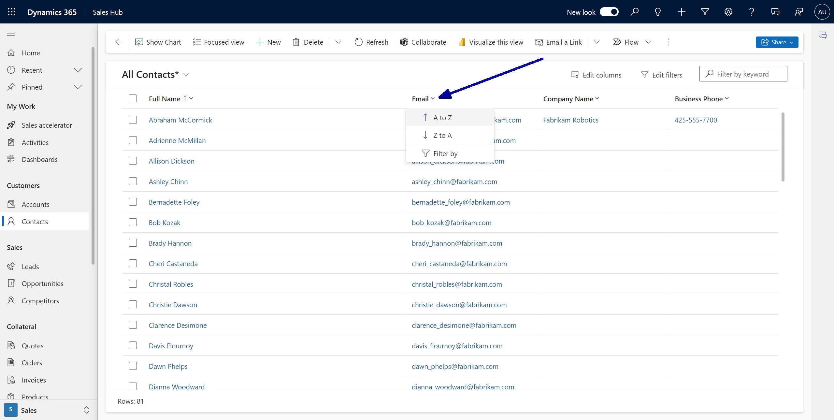Click the phone number 425-555-7700

696,120
